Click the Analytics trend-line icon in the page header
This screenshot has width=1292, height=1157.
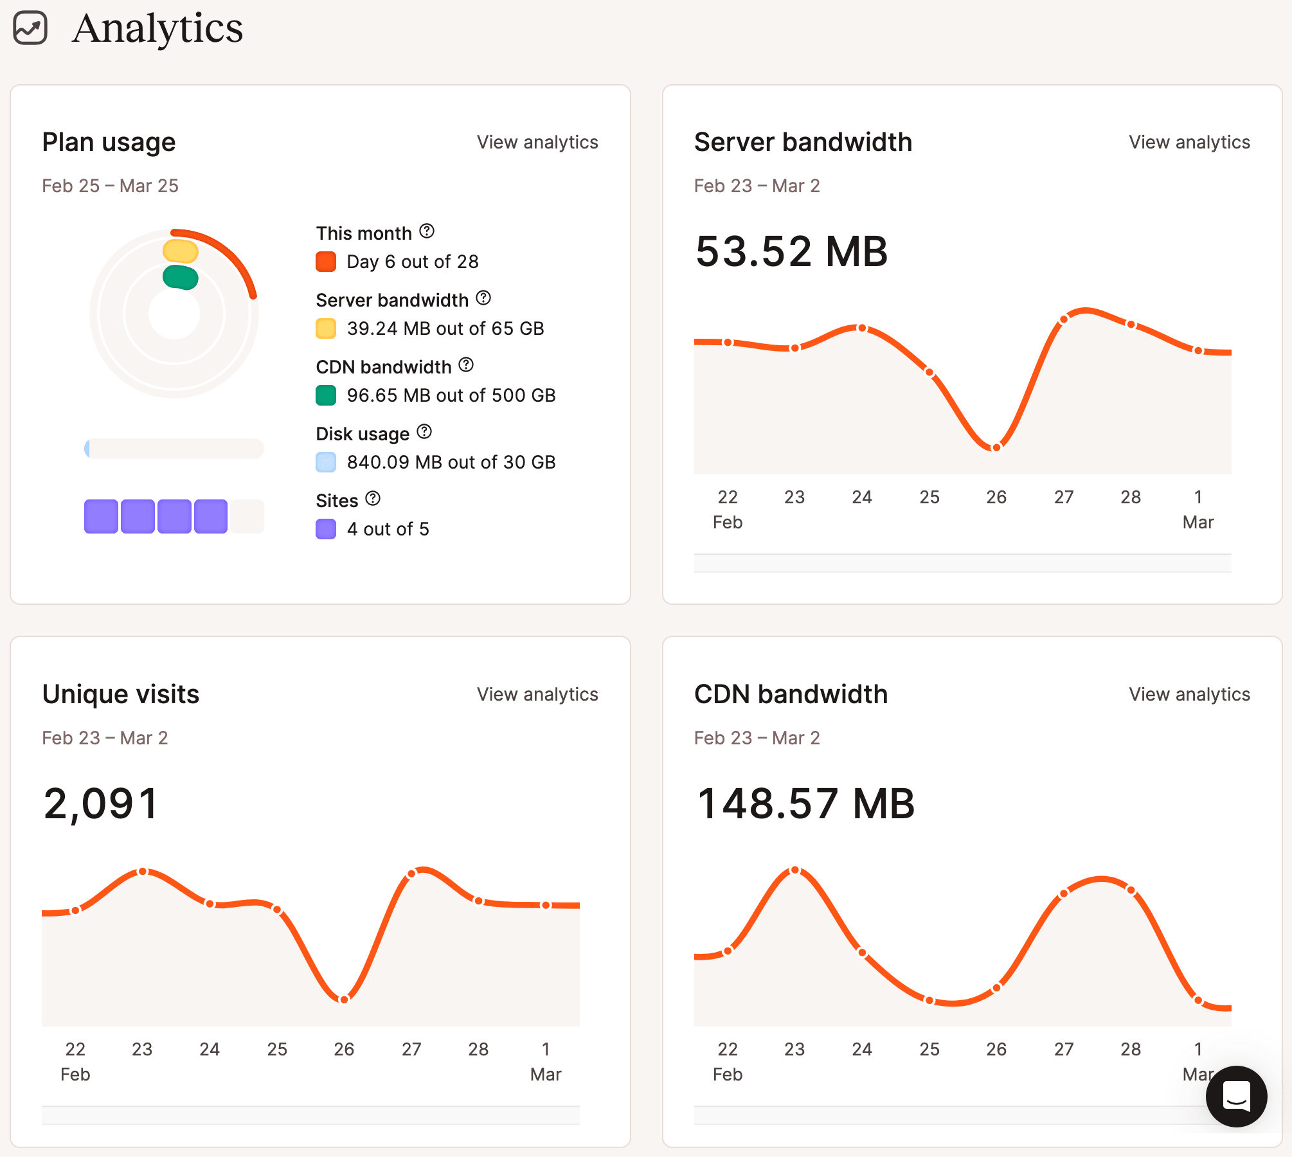tap(30, 28)
